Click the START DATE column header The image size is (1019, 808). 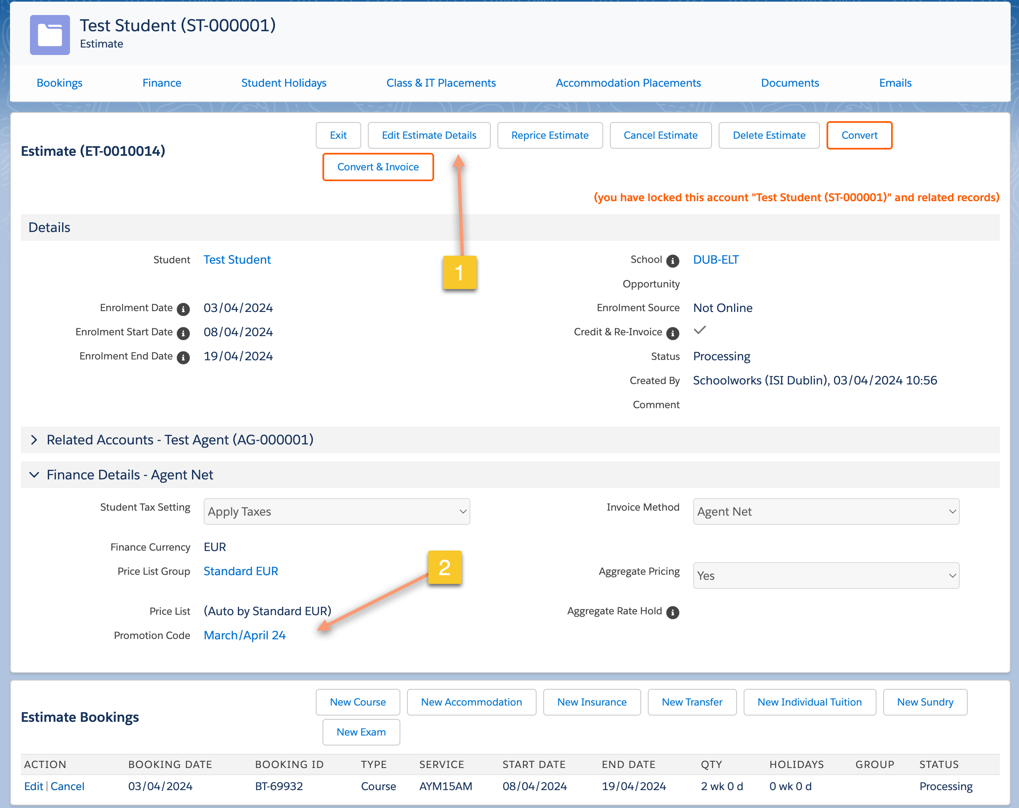pyautogui.click(x=534, y=765)
